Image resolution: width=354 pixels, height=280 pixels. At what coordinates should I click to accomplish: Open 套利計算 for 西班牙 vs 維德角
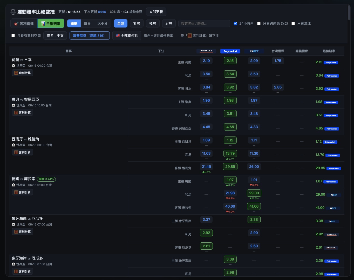[22, 152]
